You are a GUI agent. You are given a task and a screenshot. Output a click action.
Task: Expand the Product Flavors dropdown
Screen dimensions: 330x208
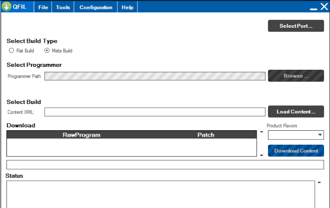(x=320, y=135)
